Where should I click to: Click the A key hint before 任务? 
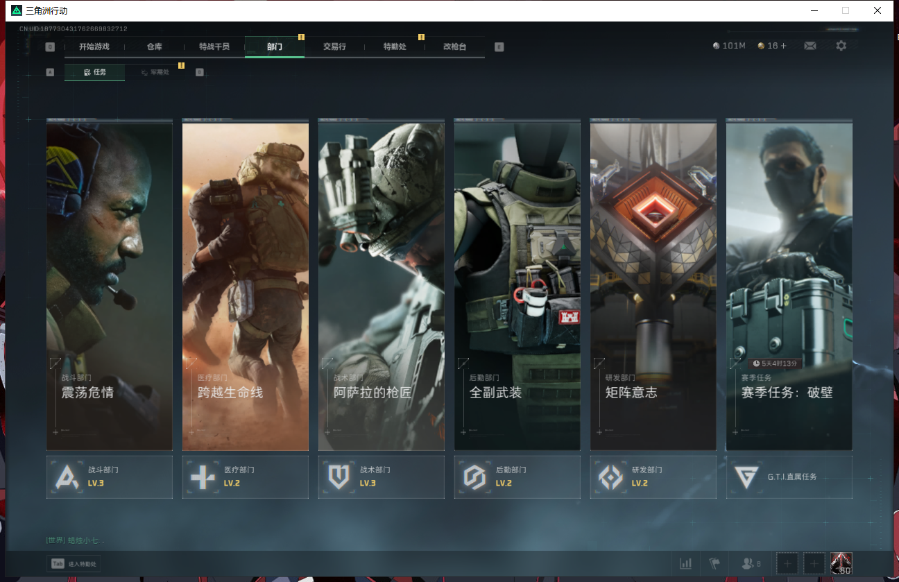(x=50, y=72)
